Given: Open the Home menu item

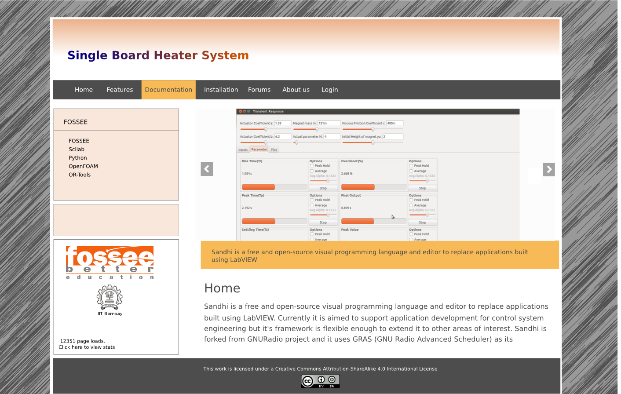Looking at the screenshot, I should click(x=84, y=90).
